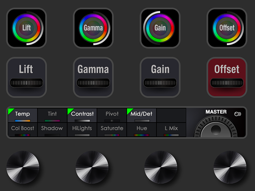The width and height of the screenshot is (255, 191).
Task: Click the third rotary knob under Gain
Action: [161, 168]
